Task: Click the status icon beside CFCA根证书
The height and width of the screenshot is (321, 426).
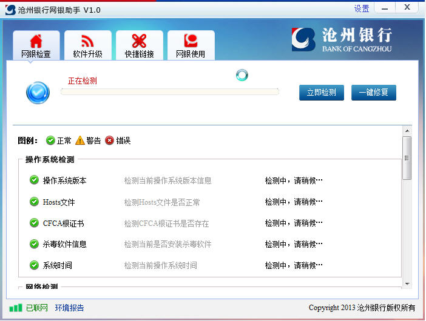Action: [34, 223]
